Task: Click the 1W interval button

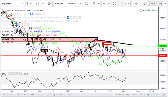Action: tap(22, 3)
